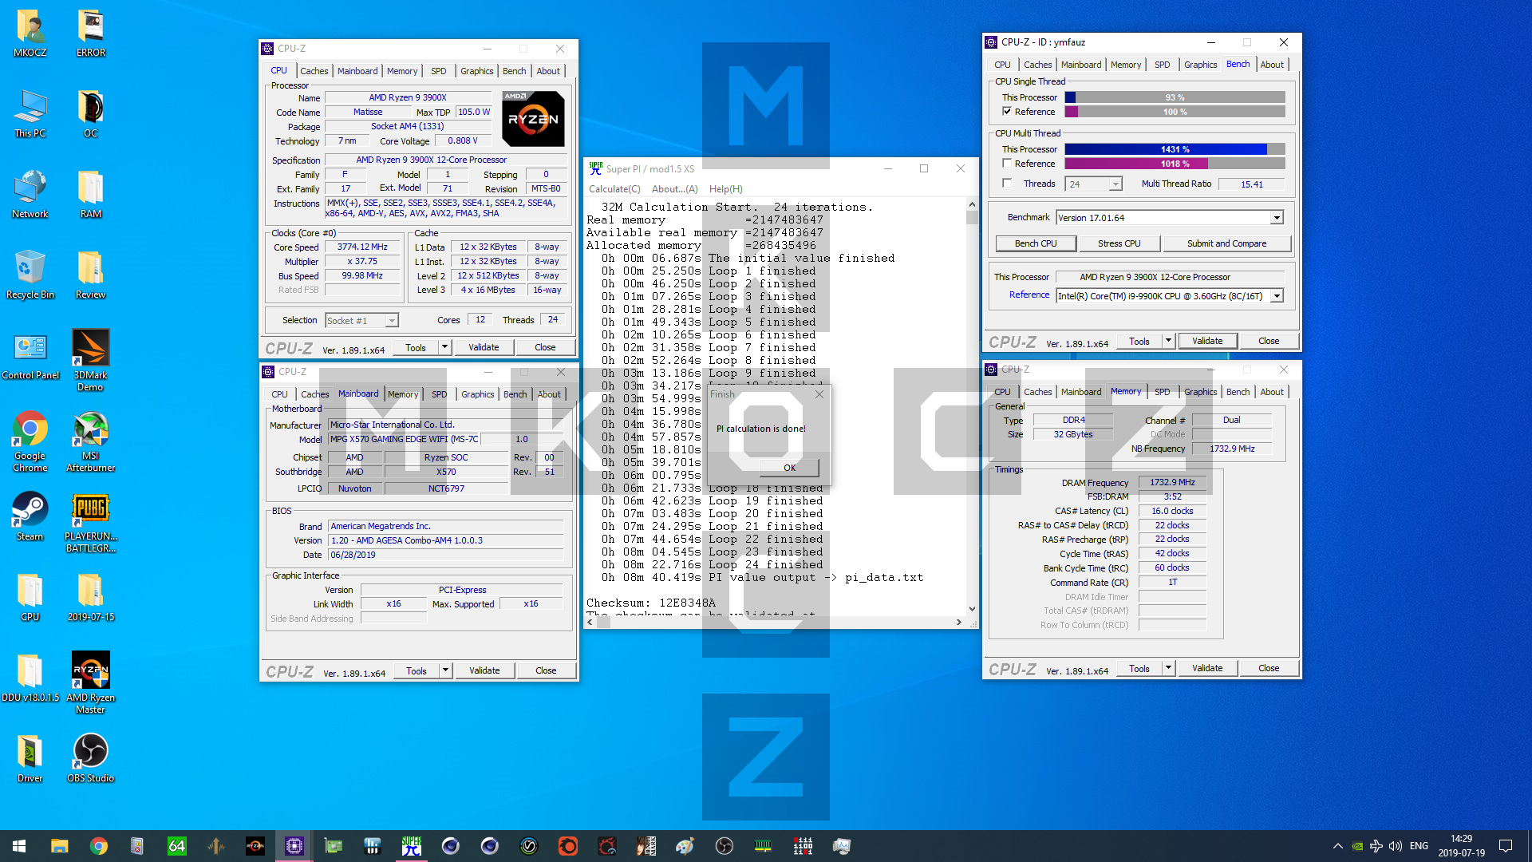Open the OC desktop shortcut

(91, 114)
